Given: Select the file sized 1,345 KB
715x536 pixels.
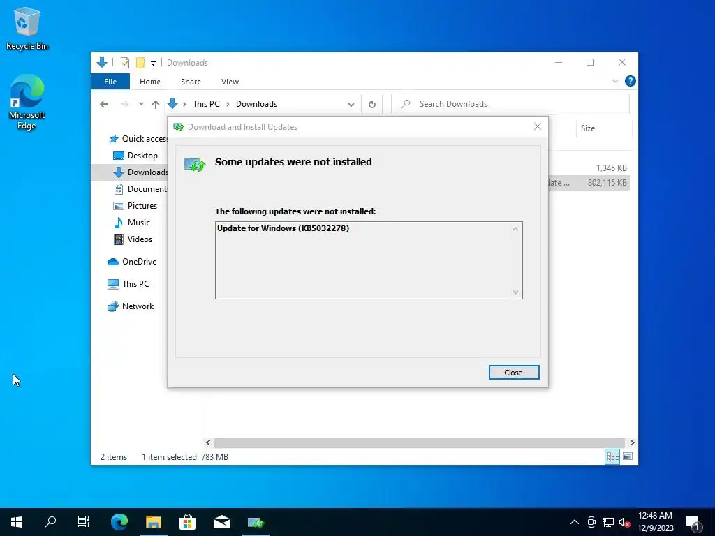Looking at the screenshot, I should pyautogui.click(x=611, y=168).
